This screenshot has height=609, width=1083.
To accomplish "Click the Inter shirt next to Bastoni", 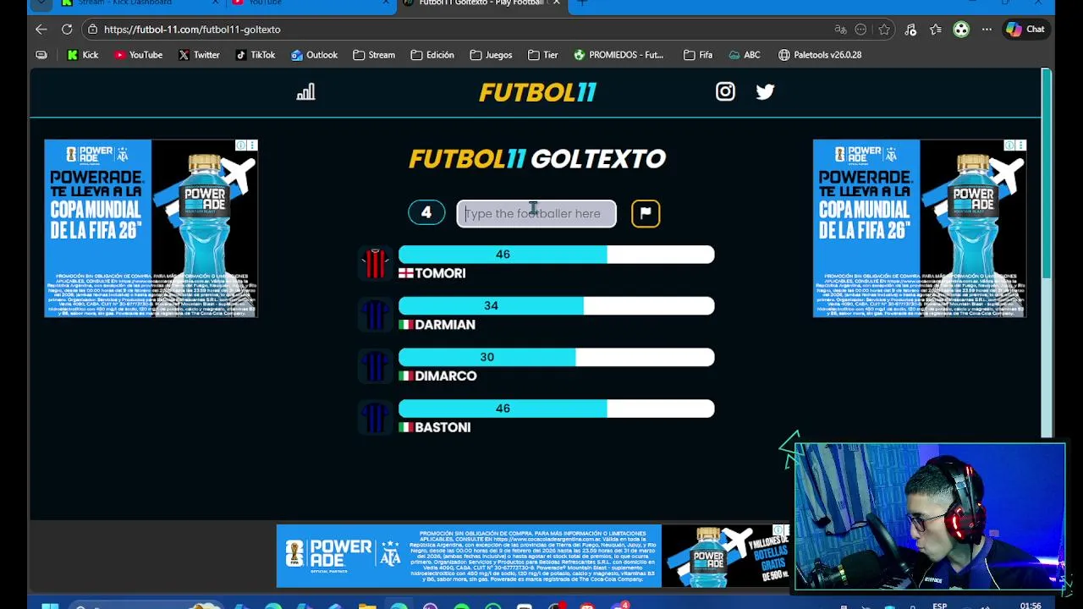I will [x=375, y=419].
